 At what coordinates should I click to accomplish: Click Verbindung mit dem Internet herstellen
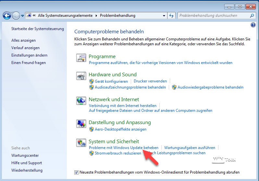(123, 106)
